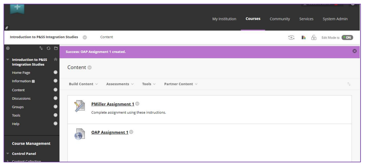
Task: Open My Institution tab
Action: click(224, 19)
